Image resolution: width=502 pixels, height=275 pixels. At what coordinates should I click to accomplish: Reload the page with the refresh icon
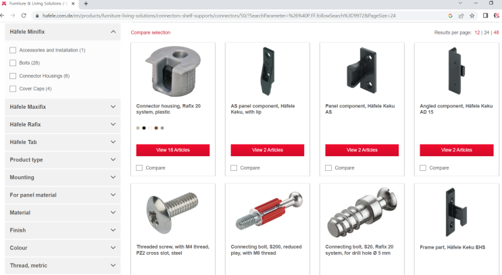click(24, 16)
